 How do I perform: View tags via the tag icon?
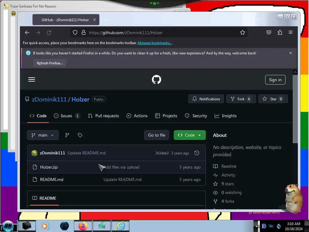(x=80, y=135)
